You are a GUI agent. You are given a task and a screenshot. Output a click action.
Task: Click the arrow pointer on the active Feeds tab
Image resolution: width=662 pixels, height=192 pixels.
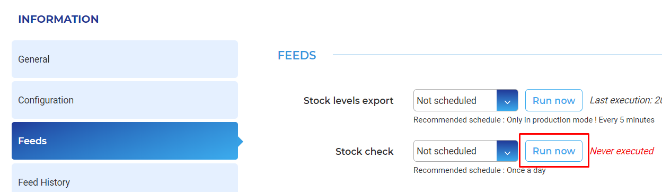[x=241, y=142]
